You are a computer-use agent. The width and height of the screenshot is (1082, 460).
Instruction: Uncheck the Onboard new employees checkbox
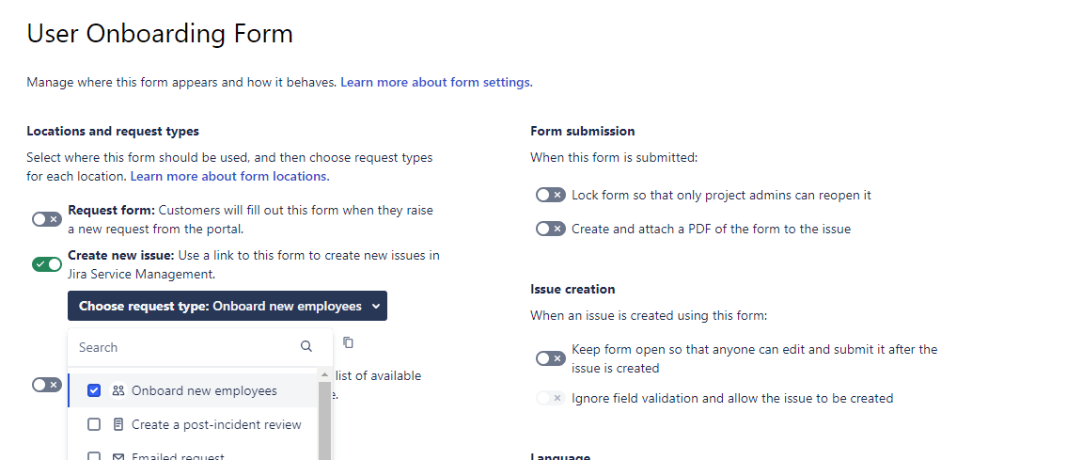[x=94, y=390]
